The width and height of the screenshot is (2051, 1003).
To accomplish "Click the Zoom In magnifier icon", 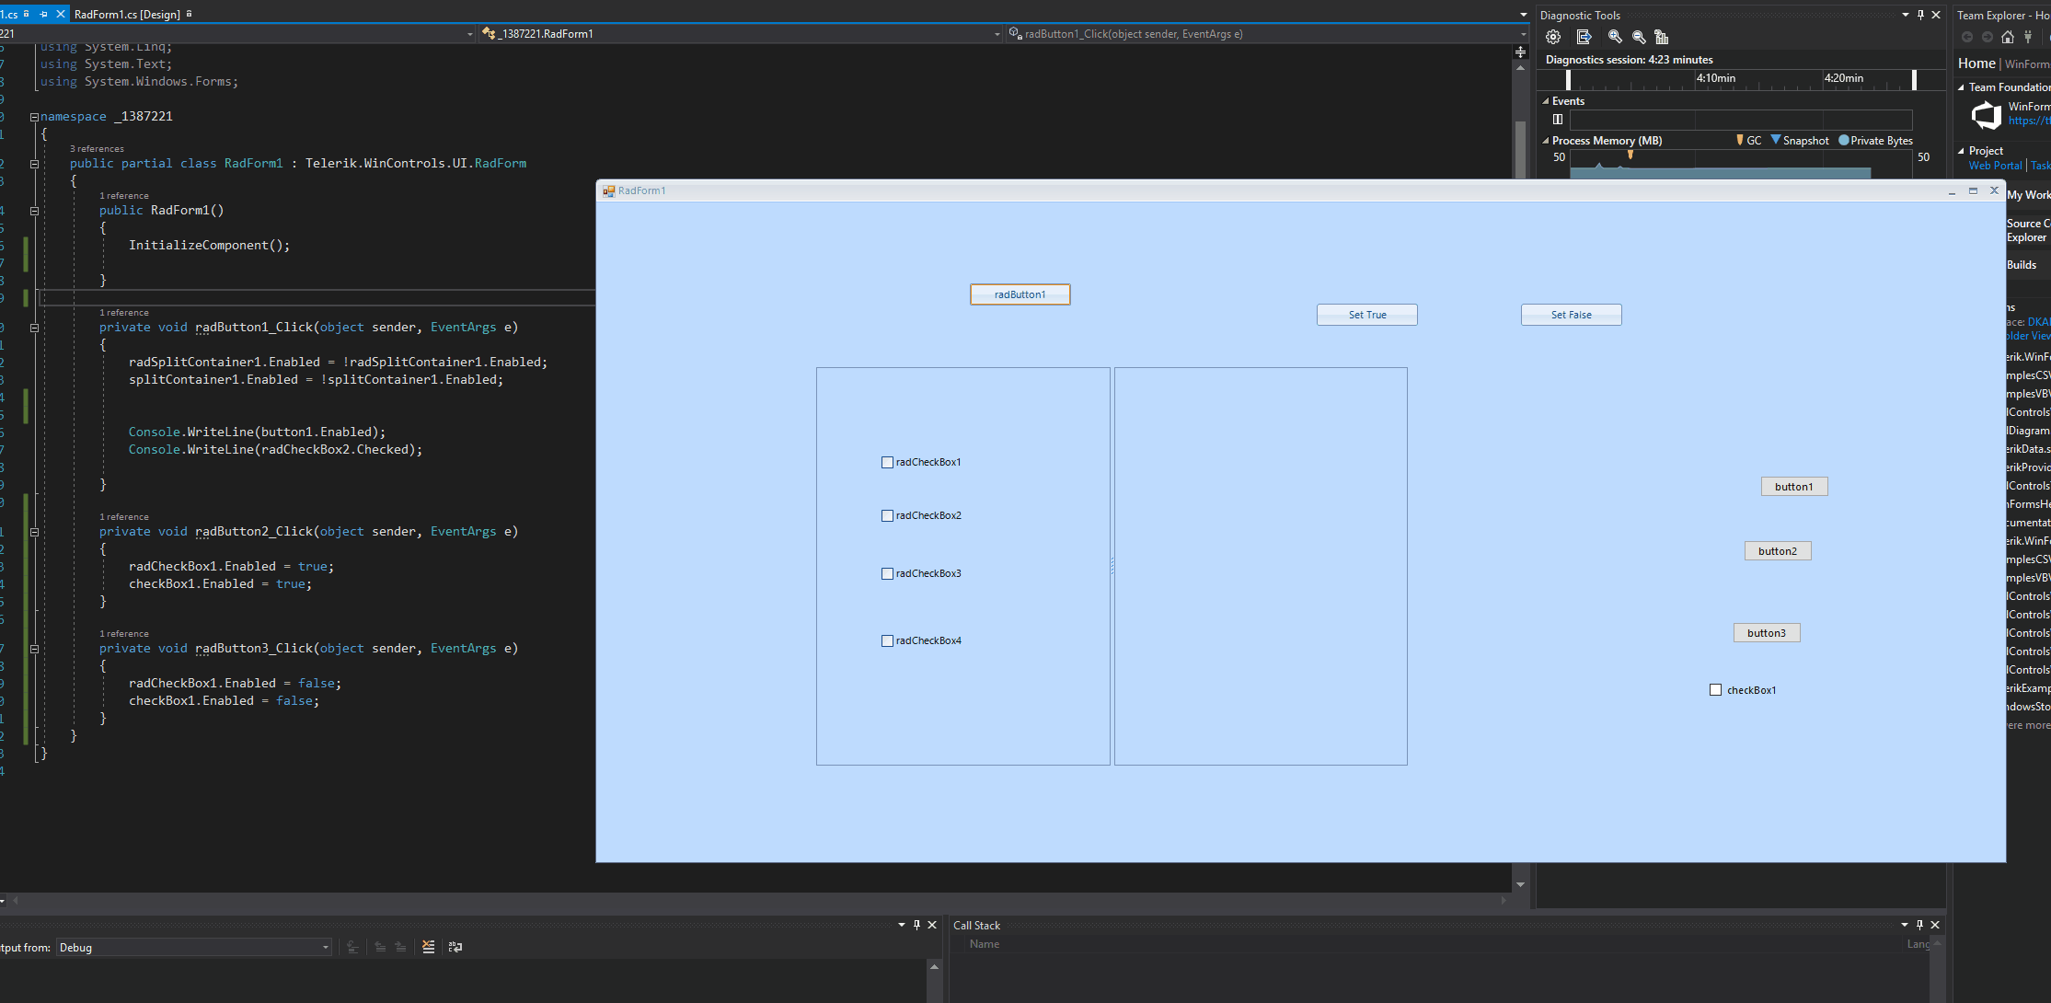I will coord(1615,37).
